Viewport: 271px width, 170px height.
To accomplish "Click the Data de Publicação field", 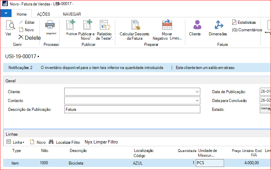I will point(265,91).
